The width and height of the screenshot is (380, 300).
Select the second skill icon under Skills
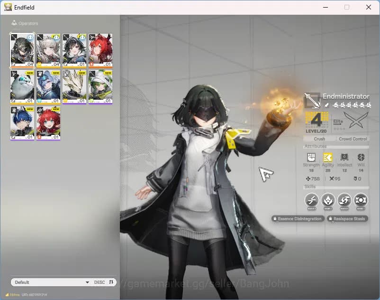point(328,200)
